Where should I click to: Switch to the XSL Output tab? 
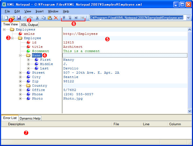[29, 25]
